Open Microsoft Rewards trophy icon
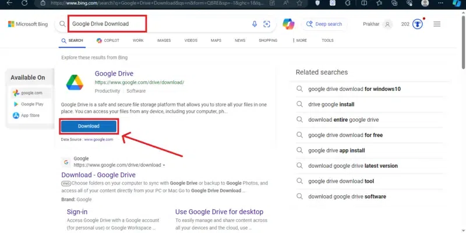This screenshot has width=466, height=233. [418, 24]
